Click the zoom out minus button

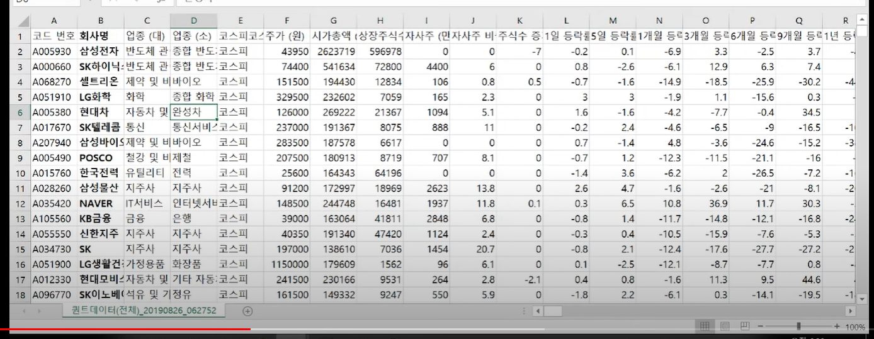[x=761, y=326]
